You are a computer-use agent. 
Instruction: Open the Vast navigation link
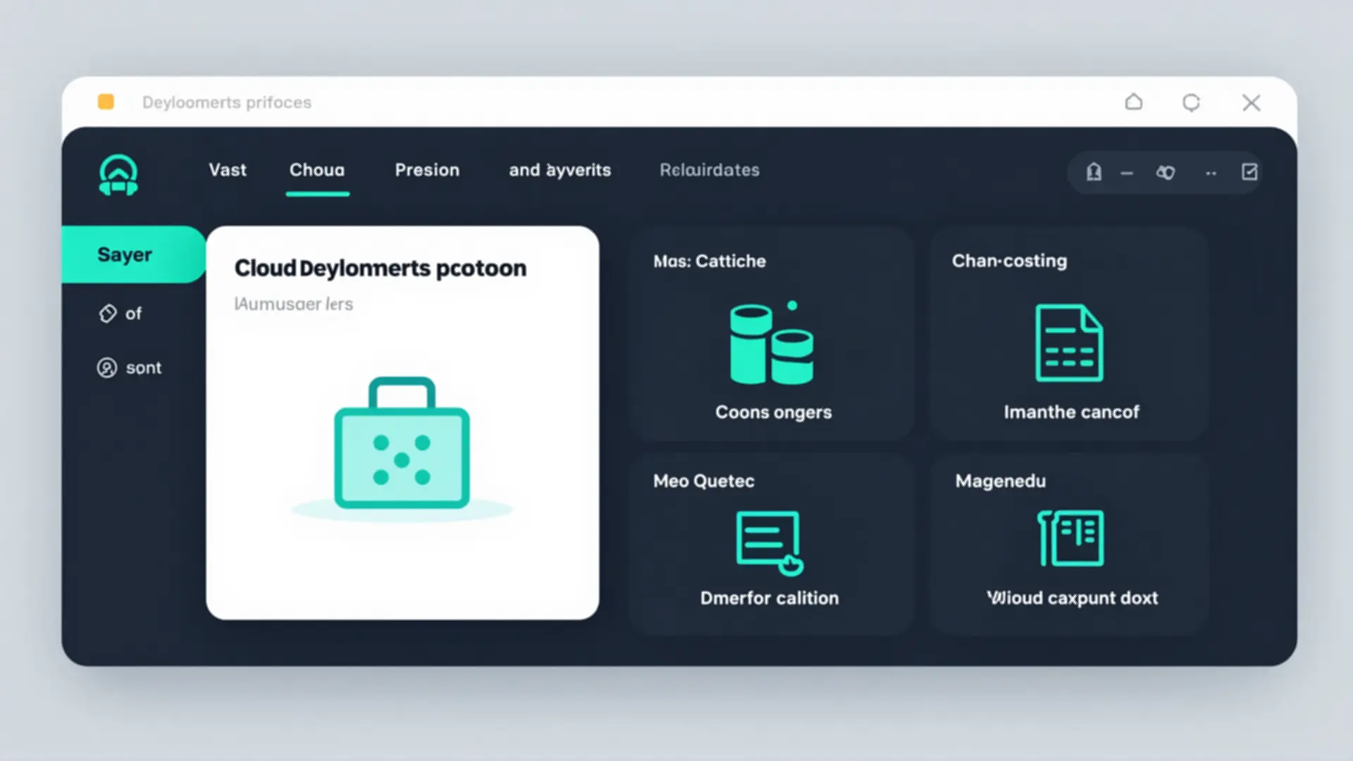pos(227,170)
